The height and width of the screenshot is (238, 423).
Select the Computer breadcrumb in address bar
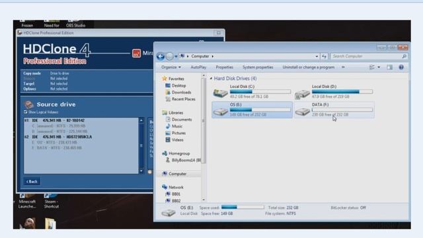pyautogui.click(x=200, y=56)
